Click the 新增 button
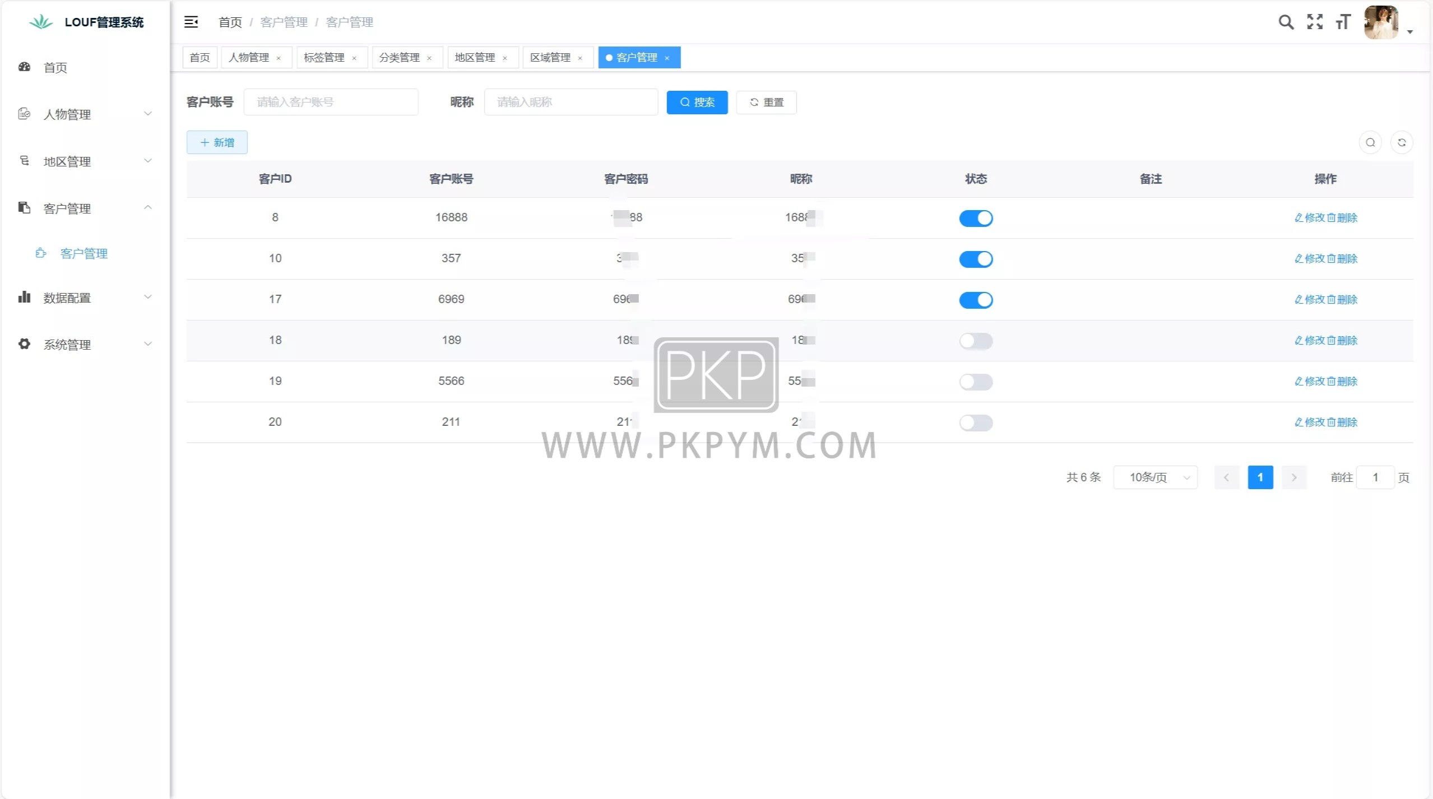Viewport: 1433px width, 799px height. (217, 142)
